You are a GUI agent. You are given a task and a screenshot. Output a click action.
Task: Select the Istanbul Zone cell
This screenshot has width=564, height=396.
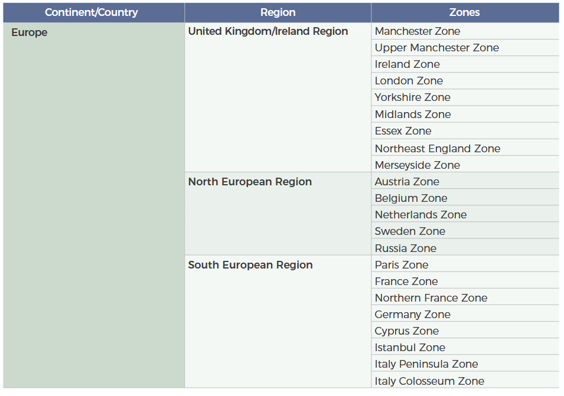click(x=410, y=348)
